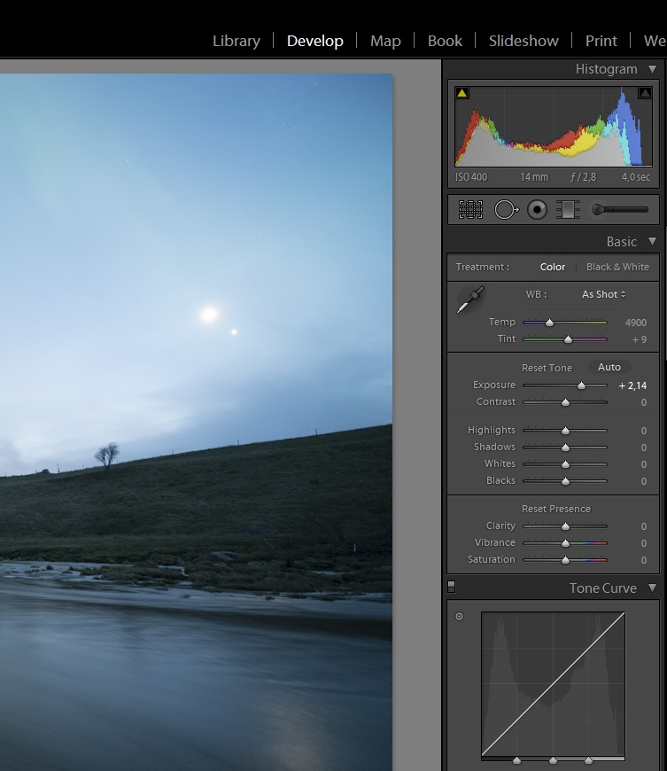Switch to the Library module
The width and height of the screenshot is (667, 771).
[237, 41]
